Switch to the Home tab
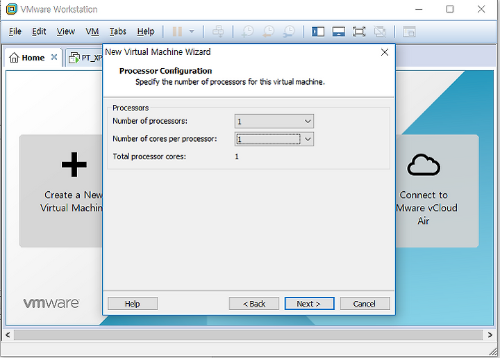This screenshot has height=358, width=500. pyautogui.click(x=33, y=58)
